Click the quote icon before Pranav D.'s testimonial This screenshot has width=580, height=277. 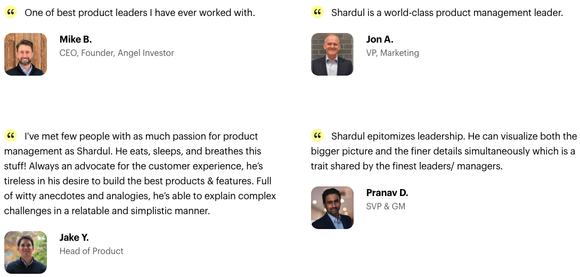tap(317, 136)
